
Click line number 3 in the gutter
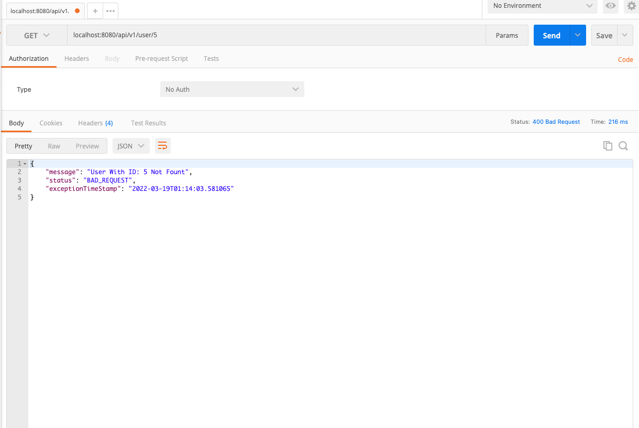[x=19, y=180]
